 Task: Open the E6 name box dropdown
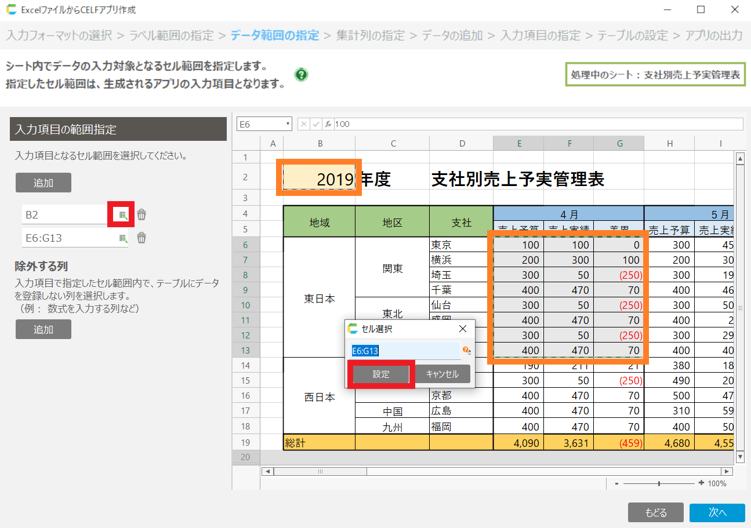[288, 124]
